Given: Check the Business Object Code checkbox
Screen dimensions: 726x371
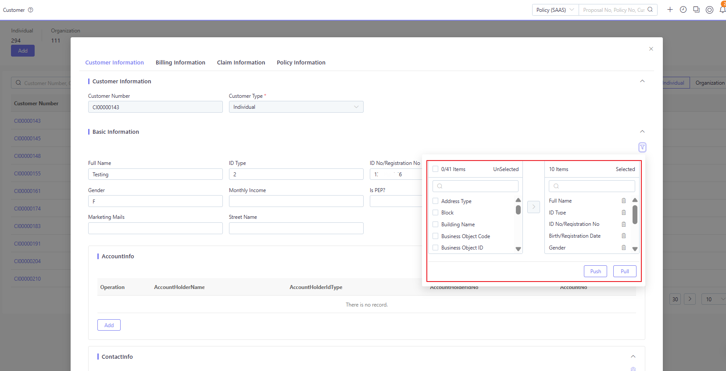Looking at the screenshot, I should pyautogui.click(x=436, y=236).
